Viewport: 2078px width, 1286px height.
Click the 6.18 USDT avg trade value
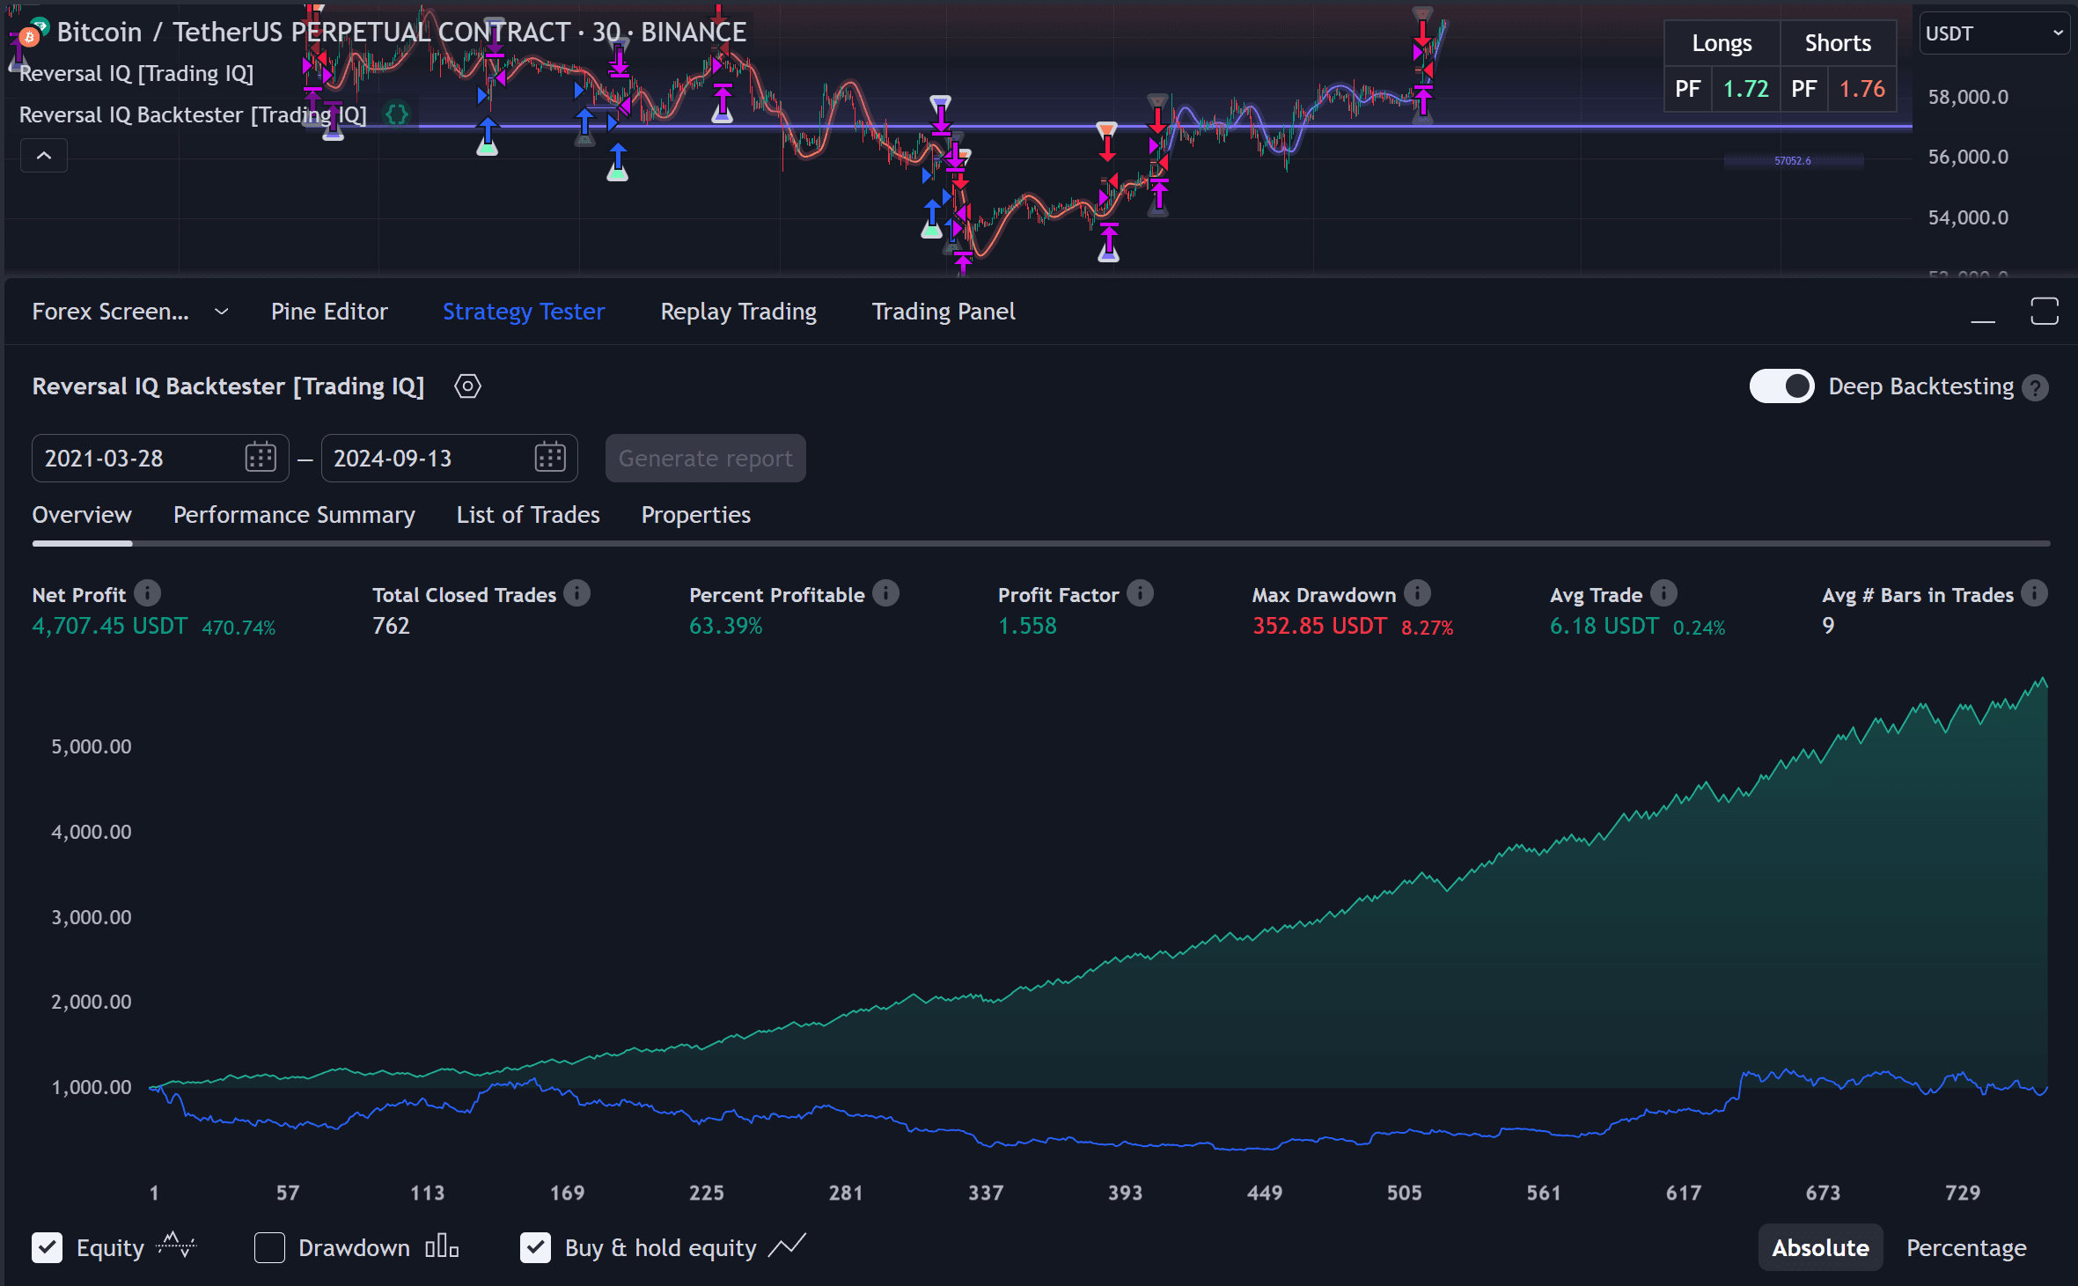pos(1604,626)
